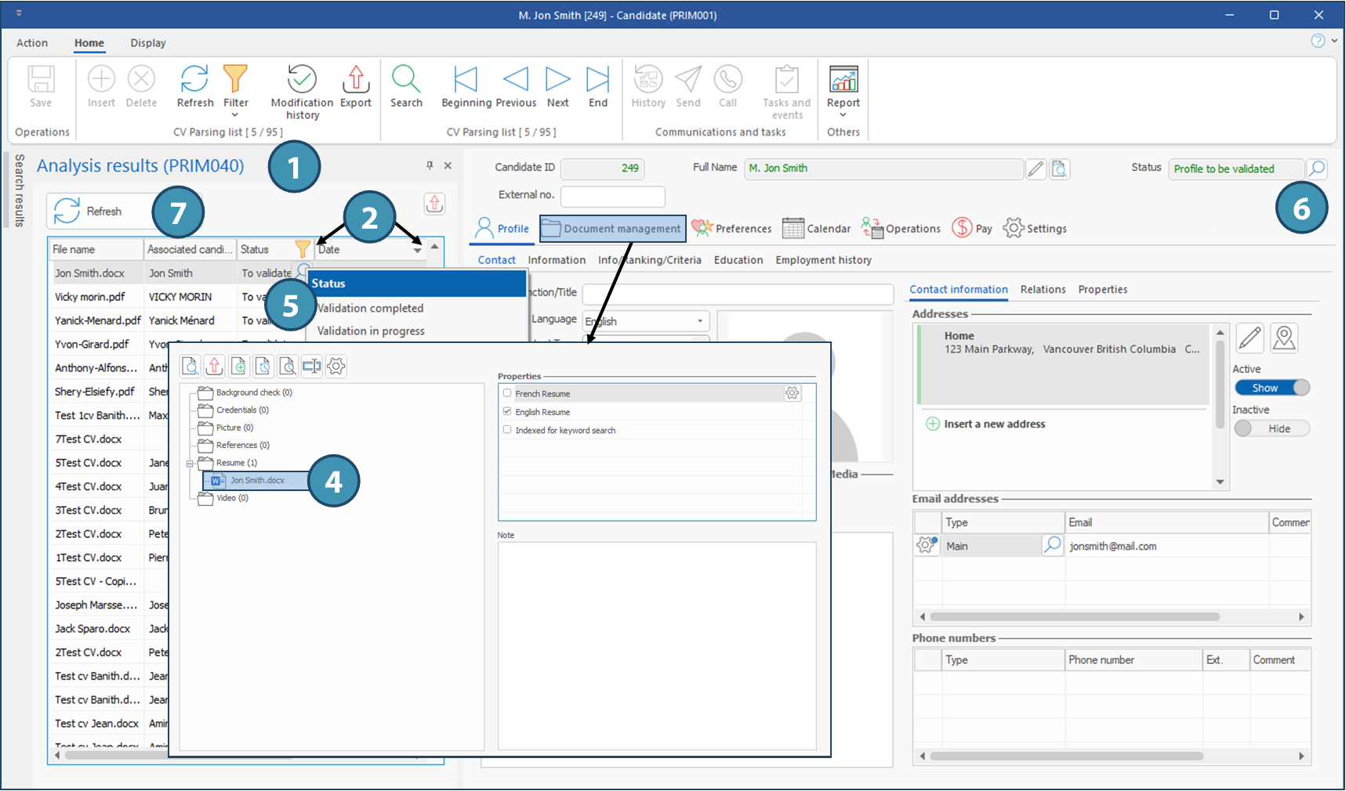The image size is (1346, 791).
Task: Click the Export icon in ribbon
Action: 356,80
